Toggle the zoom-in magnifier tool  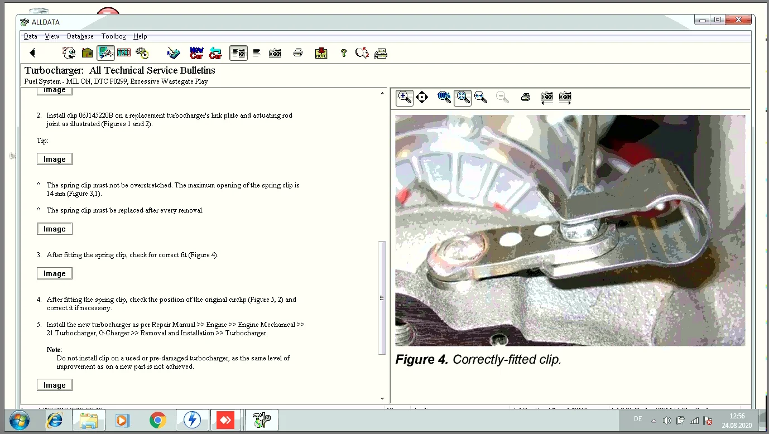[405, 98]
